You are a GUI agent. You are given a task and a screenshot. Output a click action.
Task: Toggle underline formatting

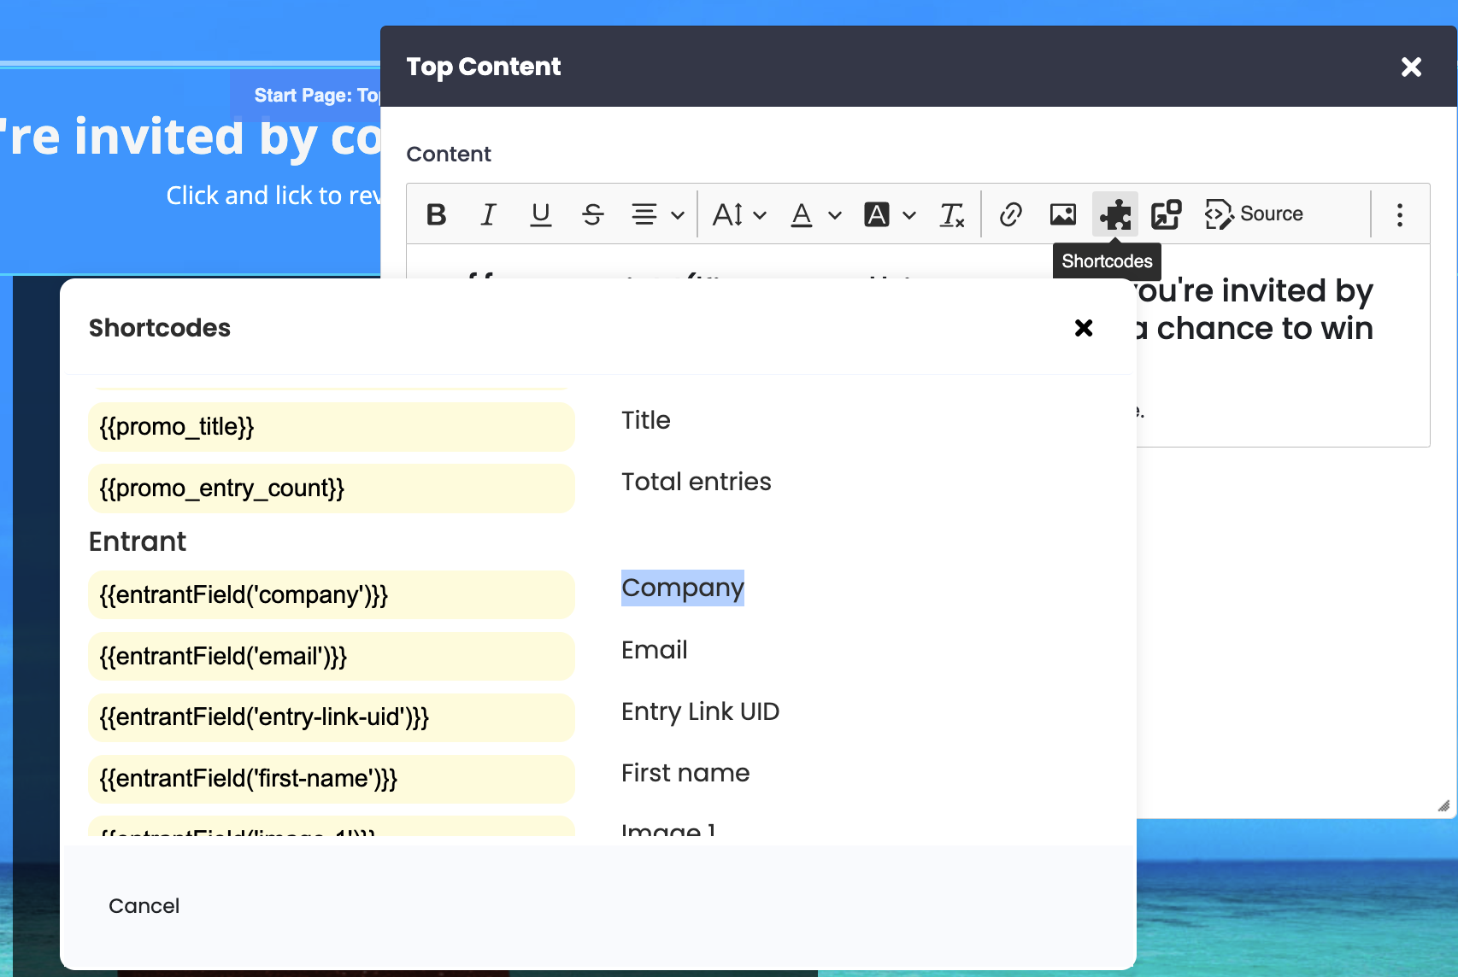pos(541,214)
